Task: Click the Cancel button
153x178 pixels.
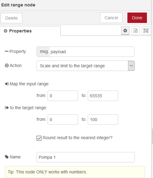Action: point(111,18)
